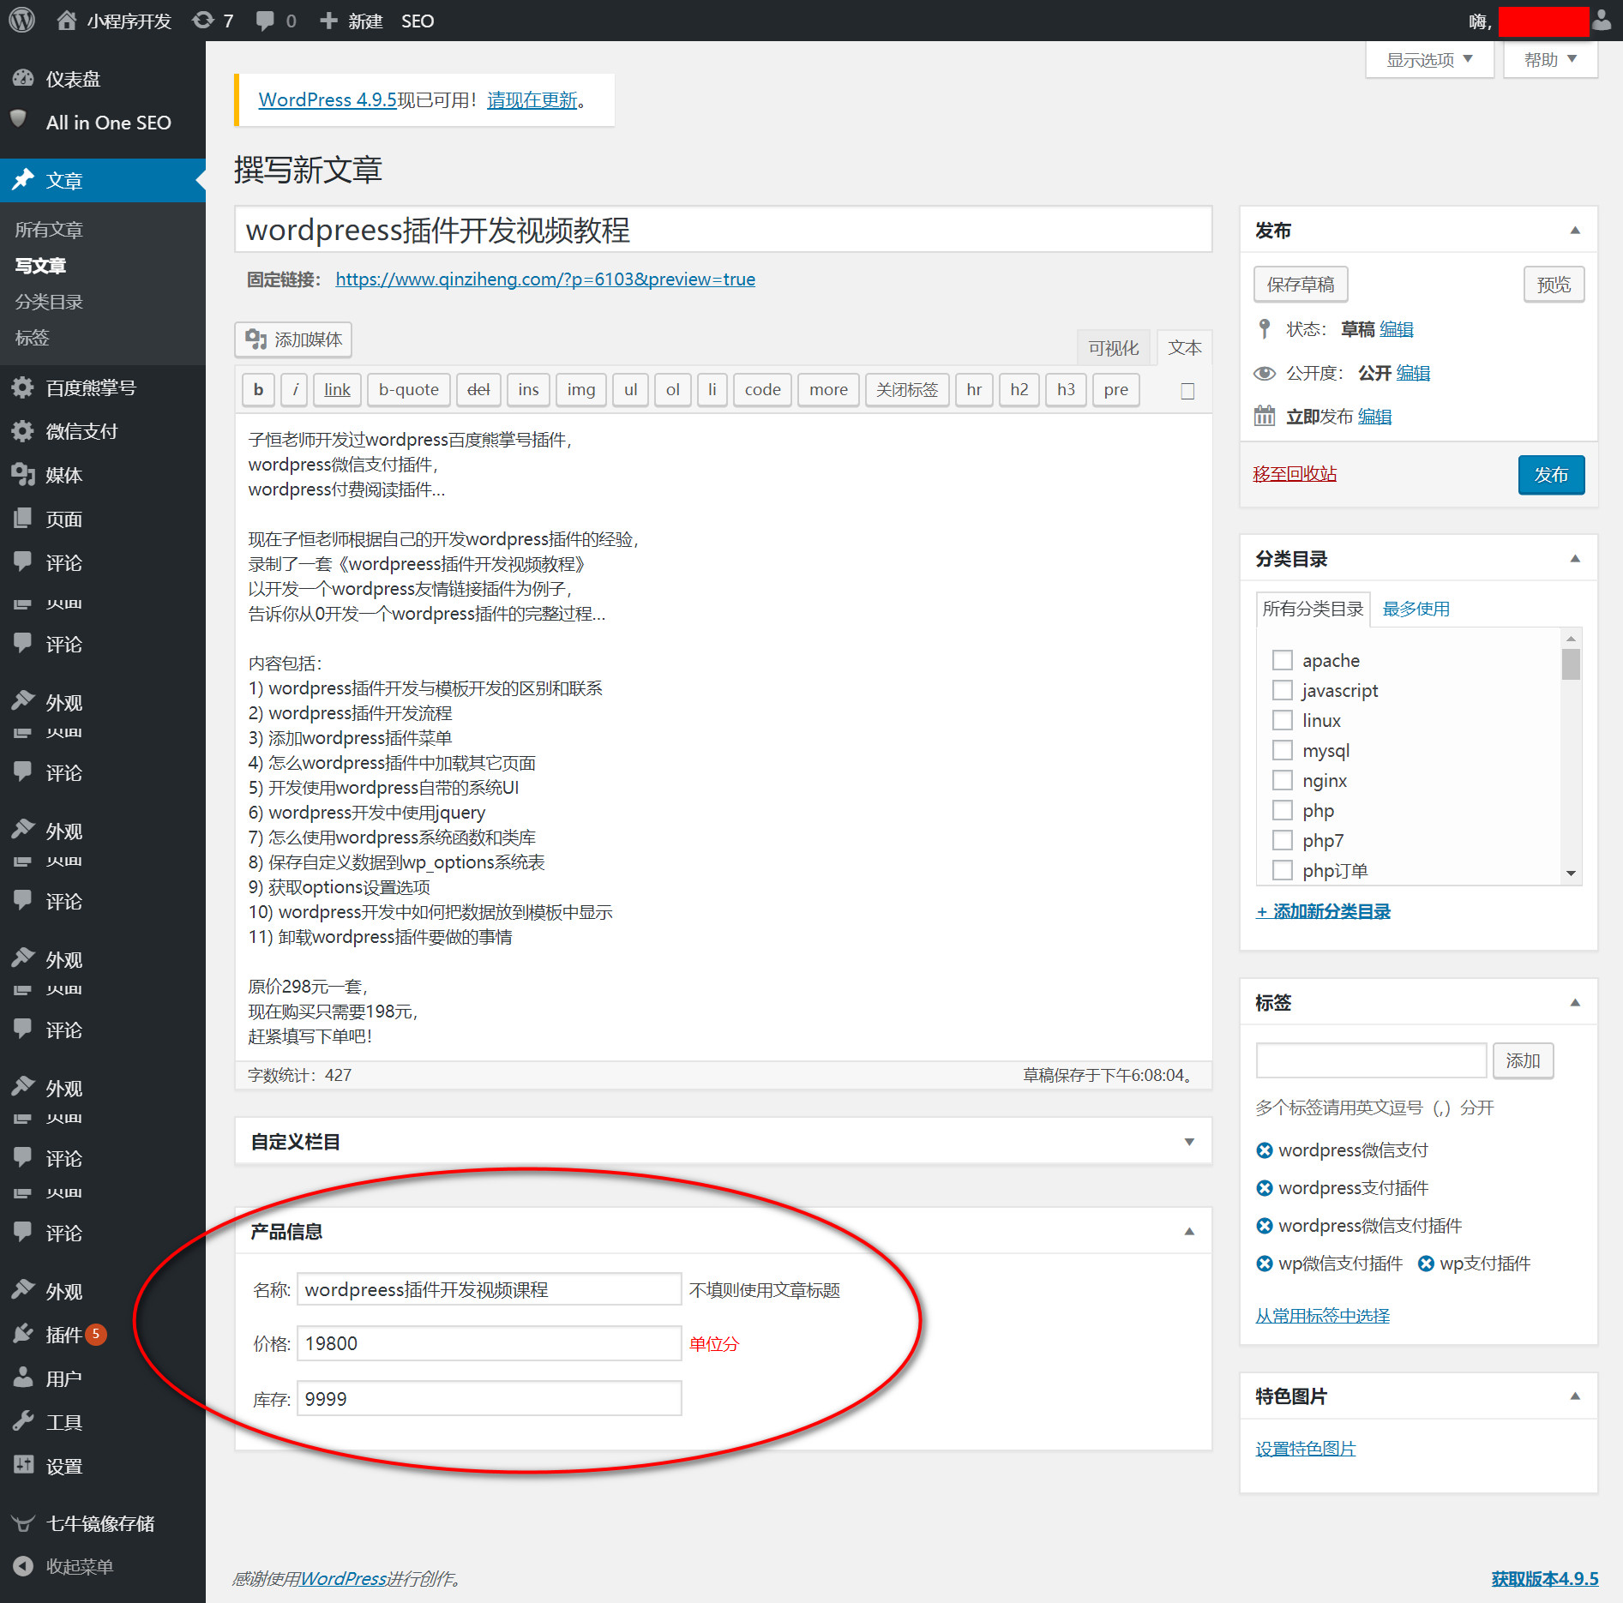Open the user avatar icon in the admin bar
1623x1603 pixels.
click(x=1602, y=21)
